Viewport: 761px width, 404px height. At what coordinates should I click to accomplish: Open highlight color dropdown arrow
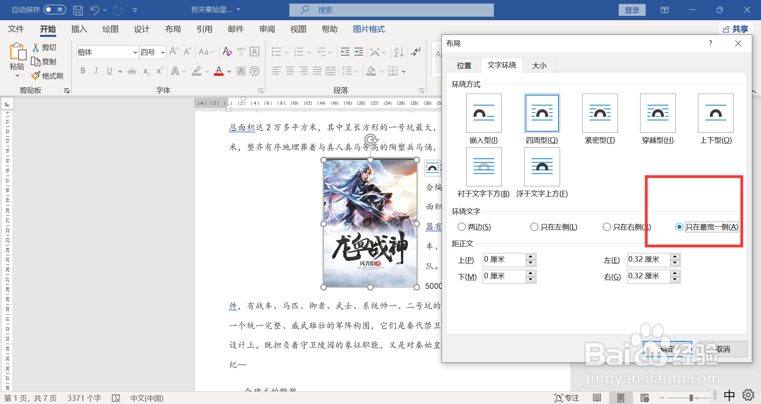(x=207, y=72)
